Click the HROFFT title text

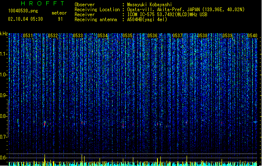click(x=43, y=3)
